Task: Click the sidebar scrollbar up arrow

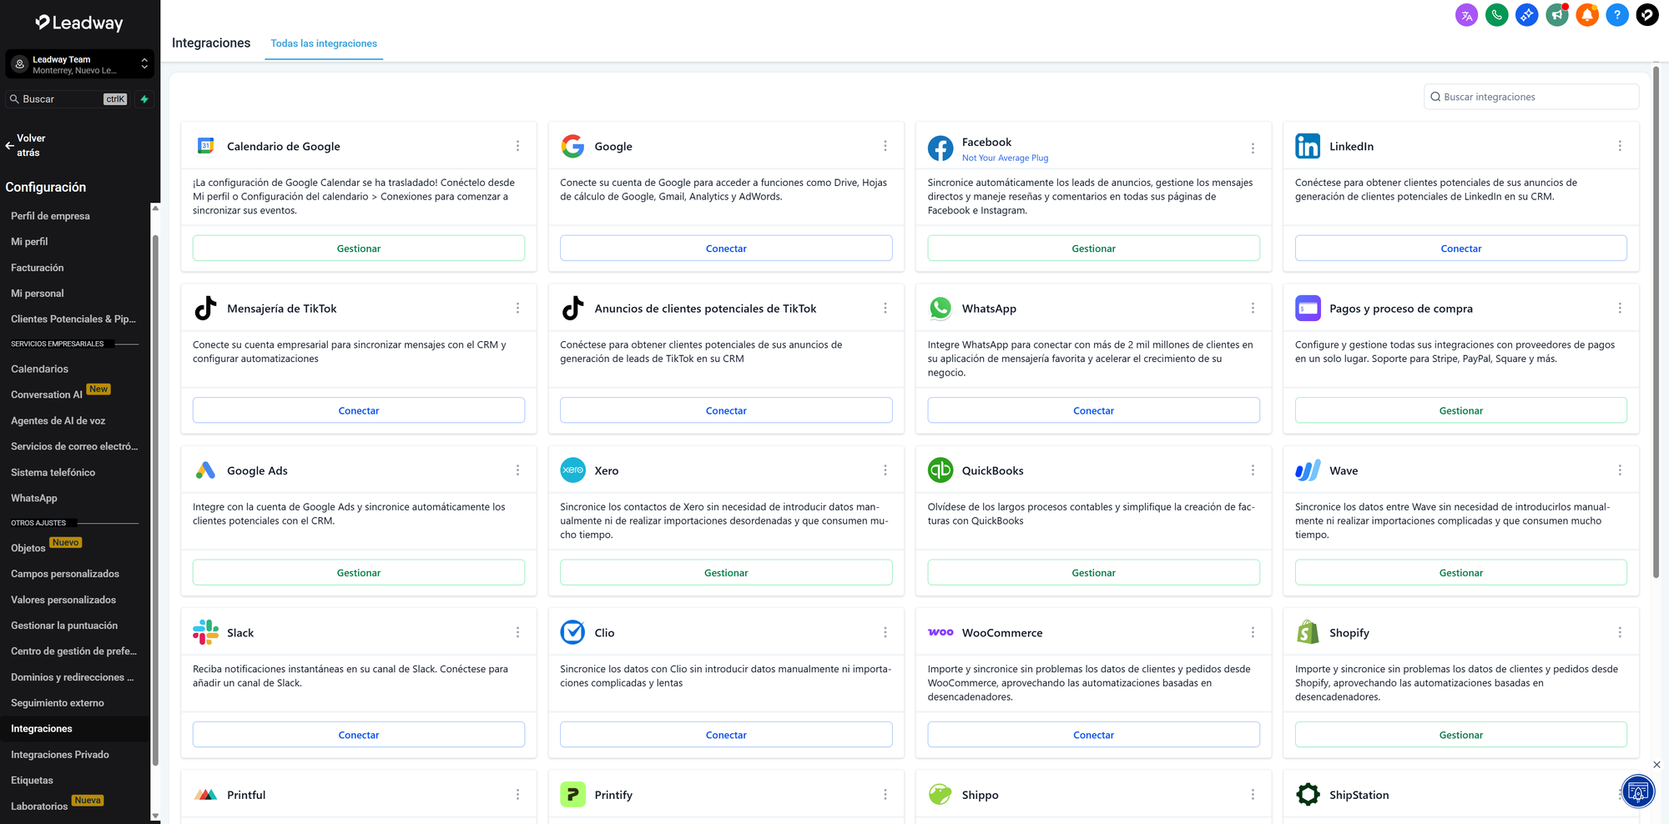Action: [155, 209]
